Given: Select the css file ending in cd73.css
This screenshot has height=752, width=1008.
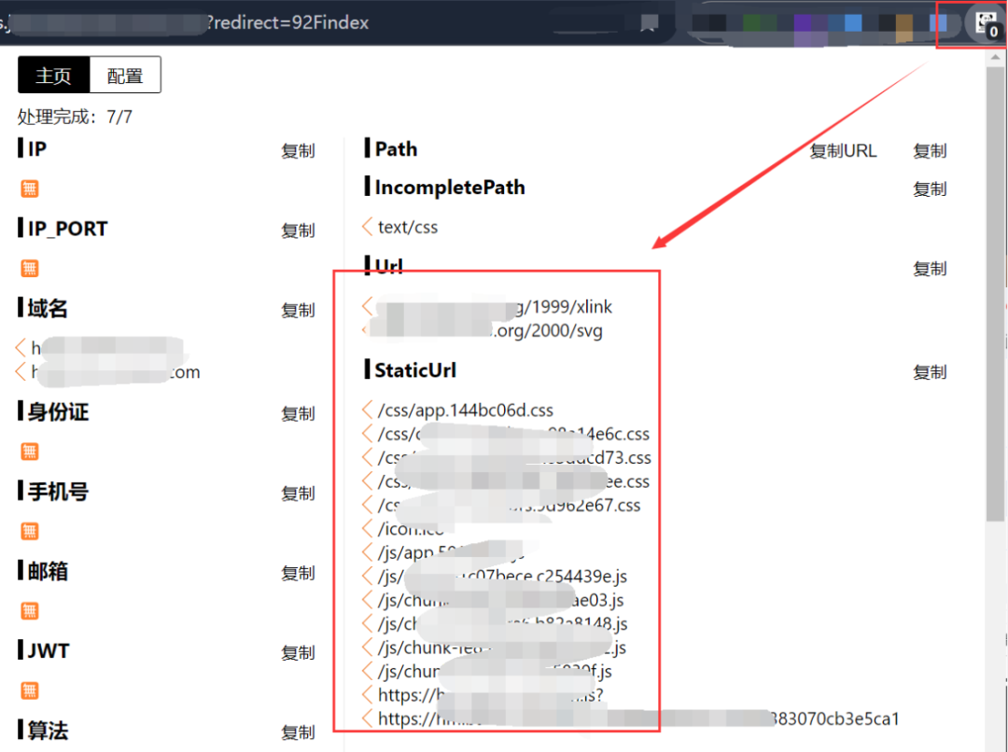Looking at the screenshot, I should tap(514, 457).
